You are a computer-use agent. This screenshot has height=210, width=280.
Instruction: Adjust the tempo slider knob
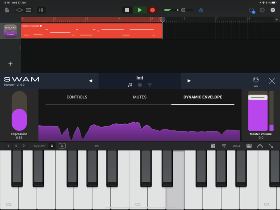click(183, 10)
